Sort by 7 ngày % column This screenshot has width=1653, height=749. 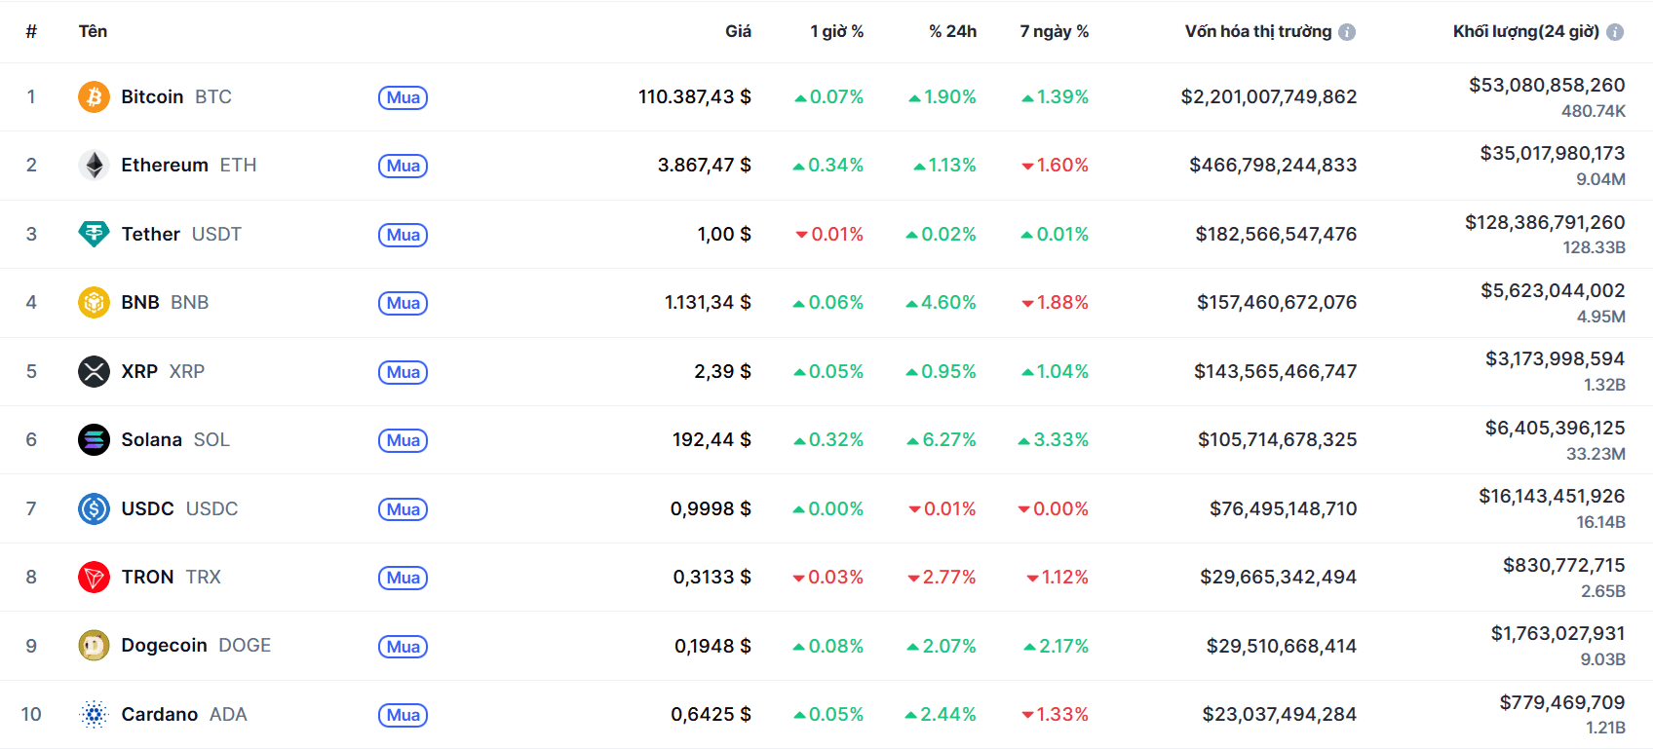(1055, 31)
